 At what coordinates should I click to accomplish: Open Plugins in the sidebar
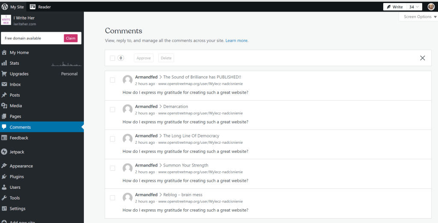point(17,177)
